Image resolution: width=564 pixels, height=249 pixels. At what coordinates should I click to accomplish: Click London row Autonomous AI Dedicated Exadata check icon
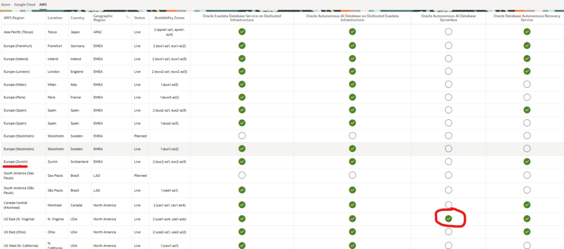coord(352,71)
